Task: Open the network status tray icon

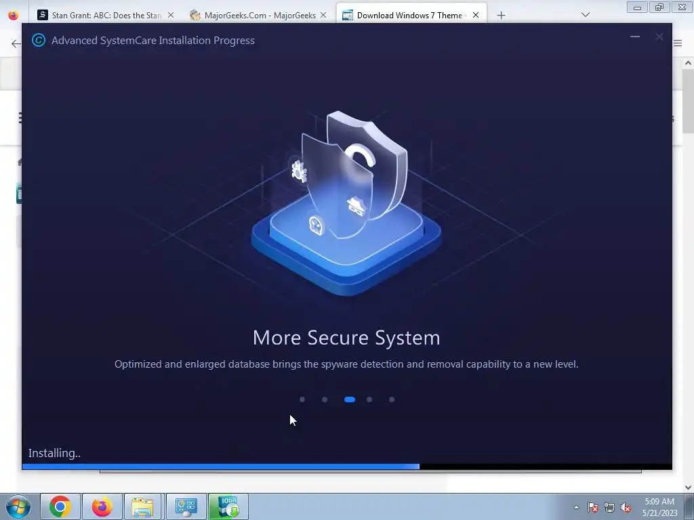Action: pyautogui.click(x=609, y=508)
